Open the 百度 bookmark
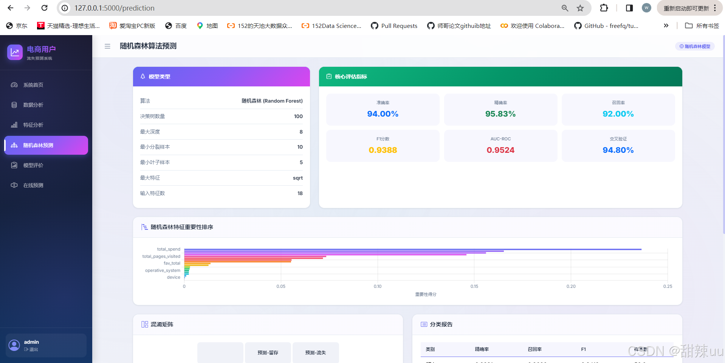 [176, 26]
